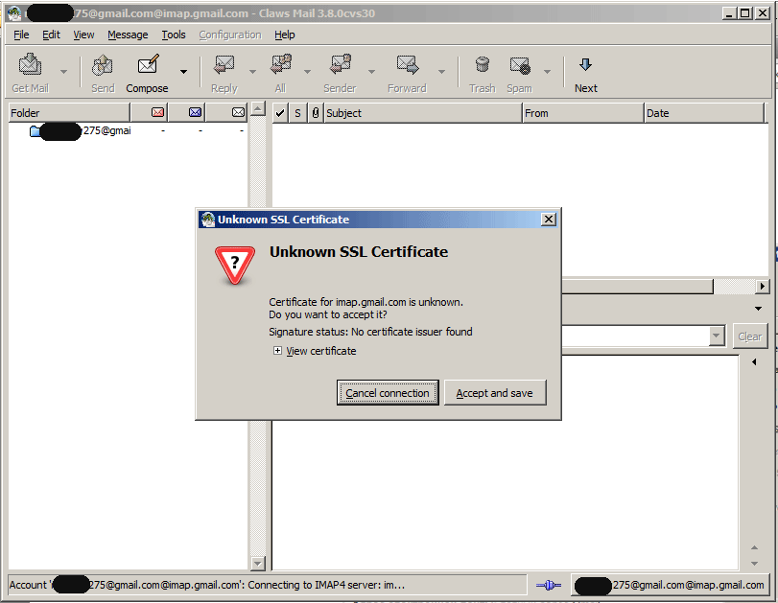Open the Reply dropdown arrow

coord(252,73)
